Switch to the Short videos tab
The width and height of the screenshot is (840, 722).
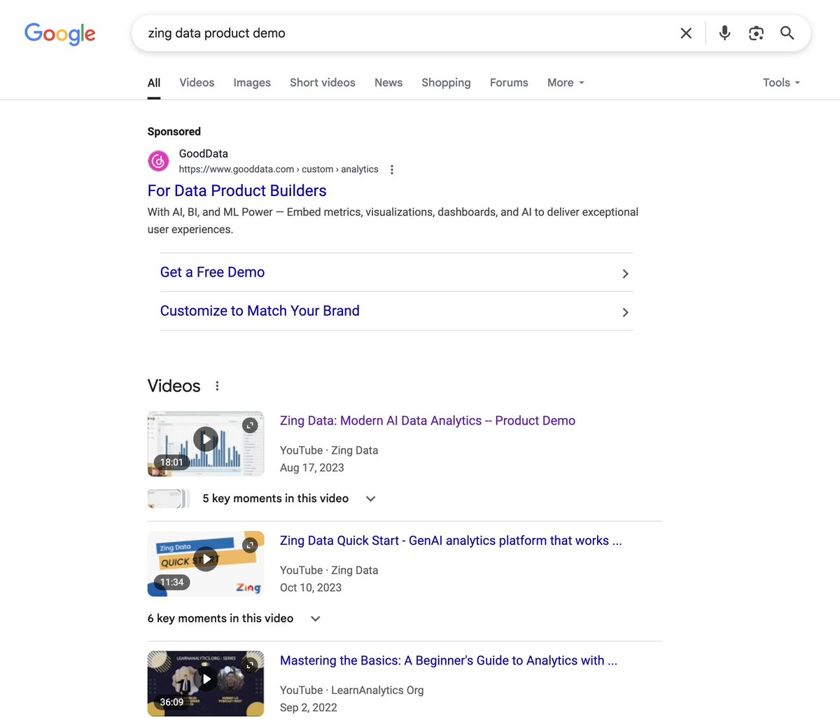pyautogui.click(x=323, y=83)
